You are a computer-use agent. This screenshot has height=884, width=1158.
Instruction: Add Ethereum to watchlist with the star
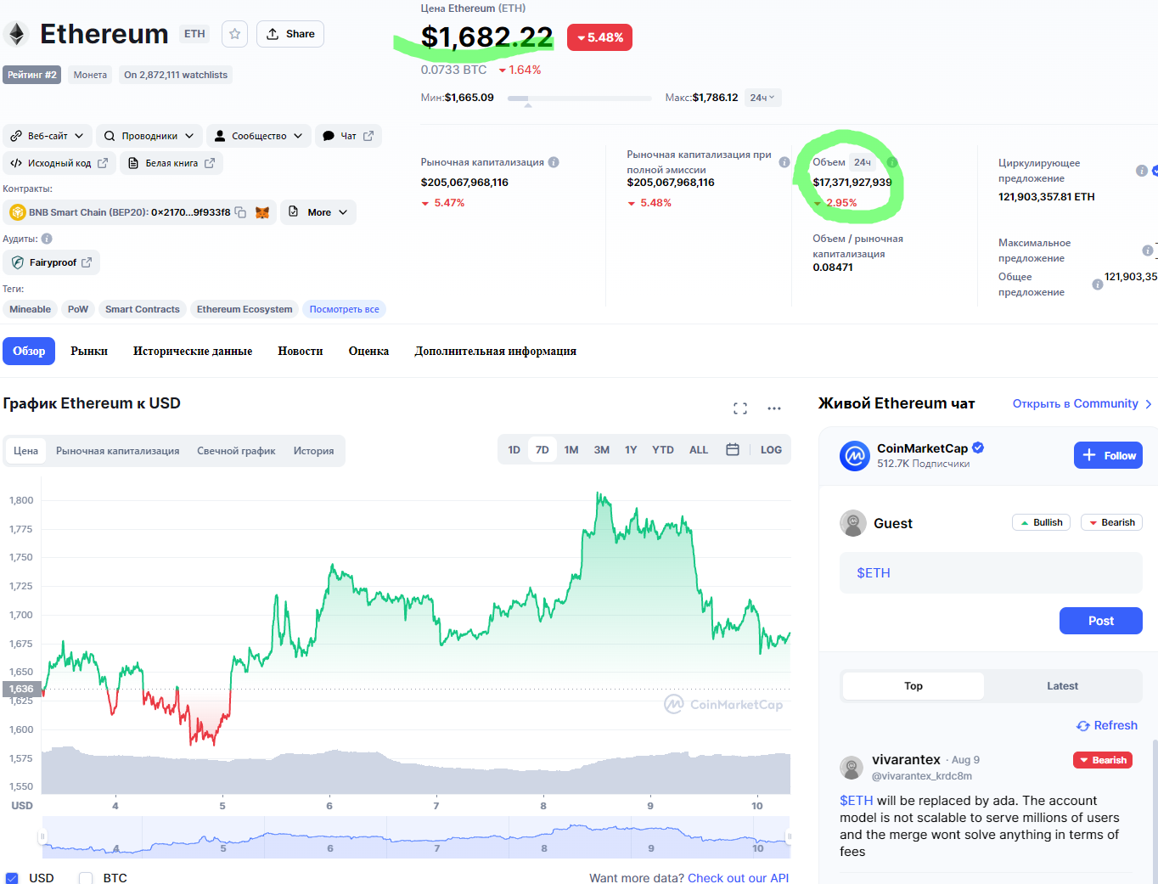pos(234,34)
